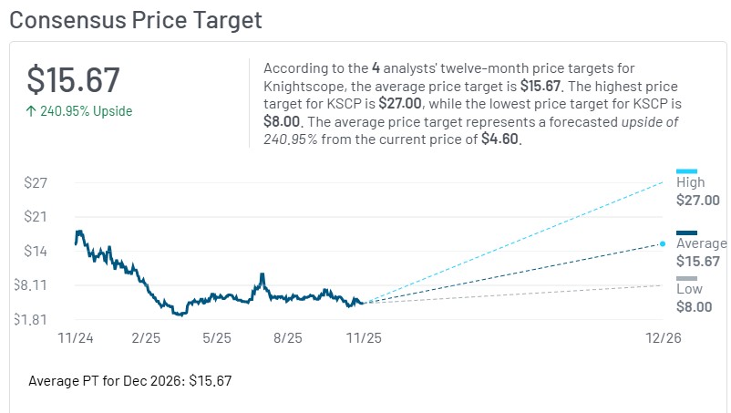Screen dimensions: 731x413
Task: Click the Average PT for Dec 2026 text
Action: pos(130,380)
